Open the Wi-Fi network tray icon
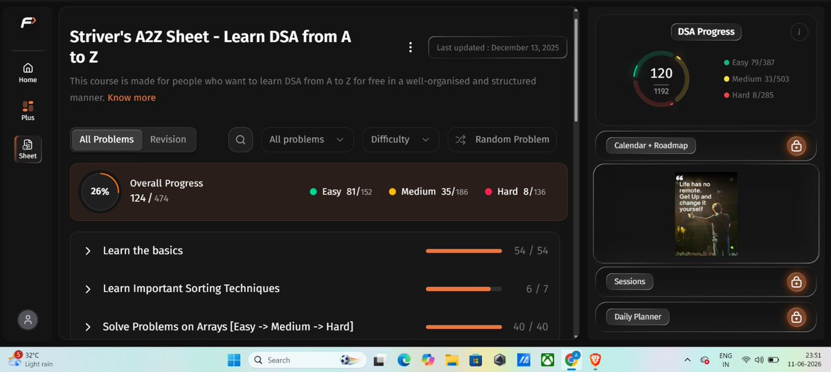Viewport: 831px width, 372px height. tap(746, 360)
